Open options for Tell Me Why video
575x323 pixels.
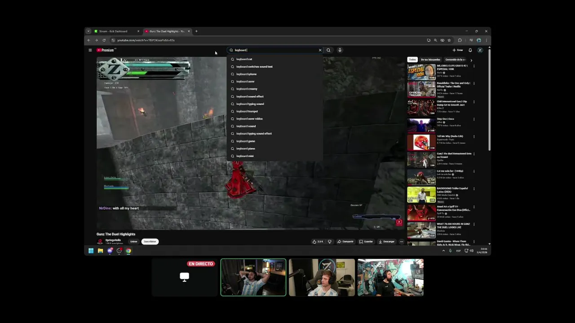[x=473, y=136]
